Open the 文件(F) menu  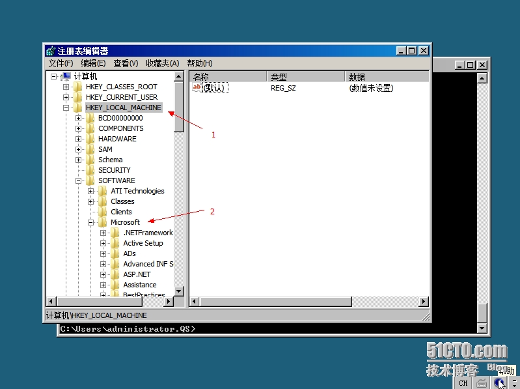[61, 63]
